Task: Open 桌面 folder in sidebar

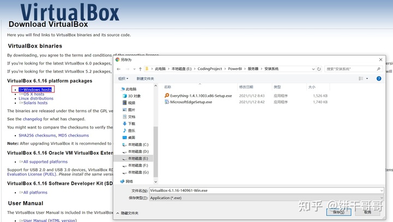Action: 129,137
